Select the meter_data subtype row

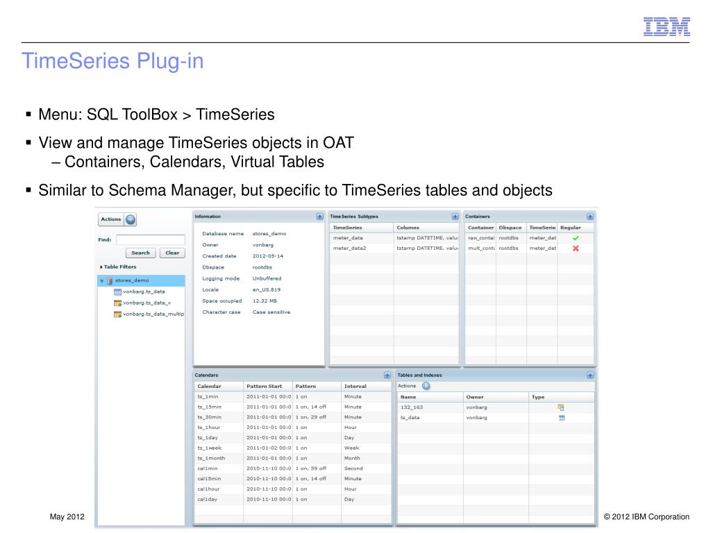point(394,238)
